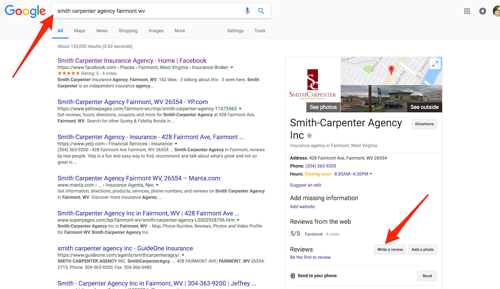
Task: Click address '428 Fairmont Ave, Fairmont, WV 26554'
Action: click(348, 158)
